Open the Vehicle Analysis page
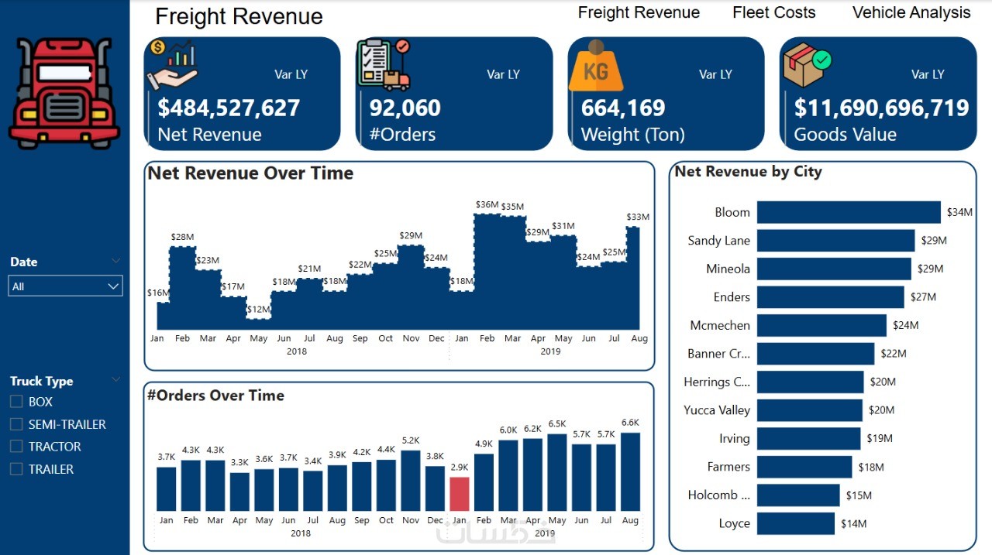 [x=911, y=12]
